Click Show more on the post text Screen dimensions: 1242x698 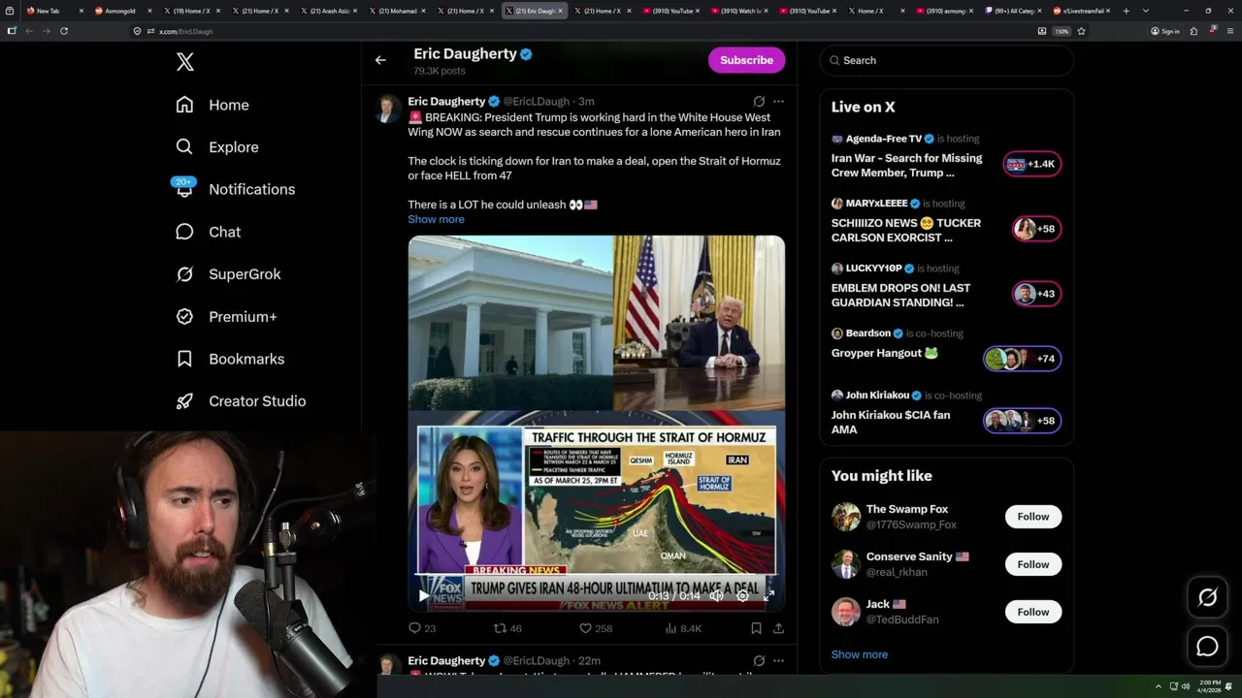click(436, 219)
